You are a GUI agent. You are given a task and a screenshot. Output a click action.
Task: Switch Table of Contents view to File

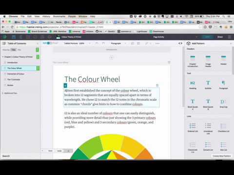tap(19, 50)
